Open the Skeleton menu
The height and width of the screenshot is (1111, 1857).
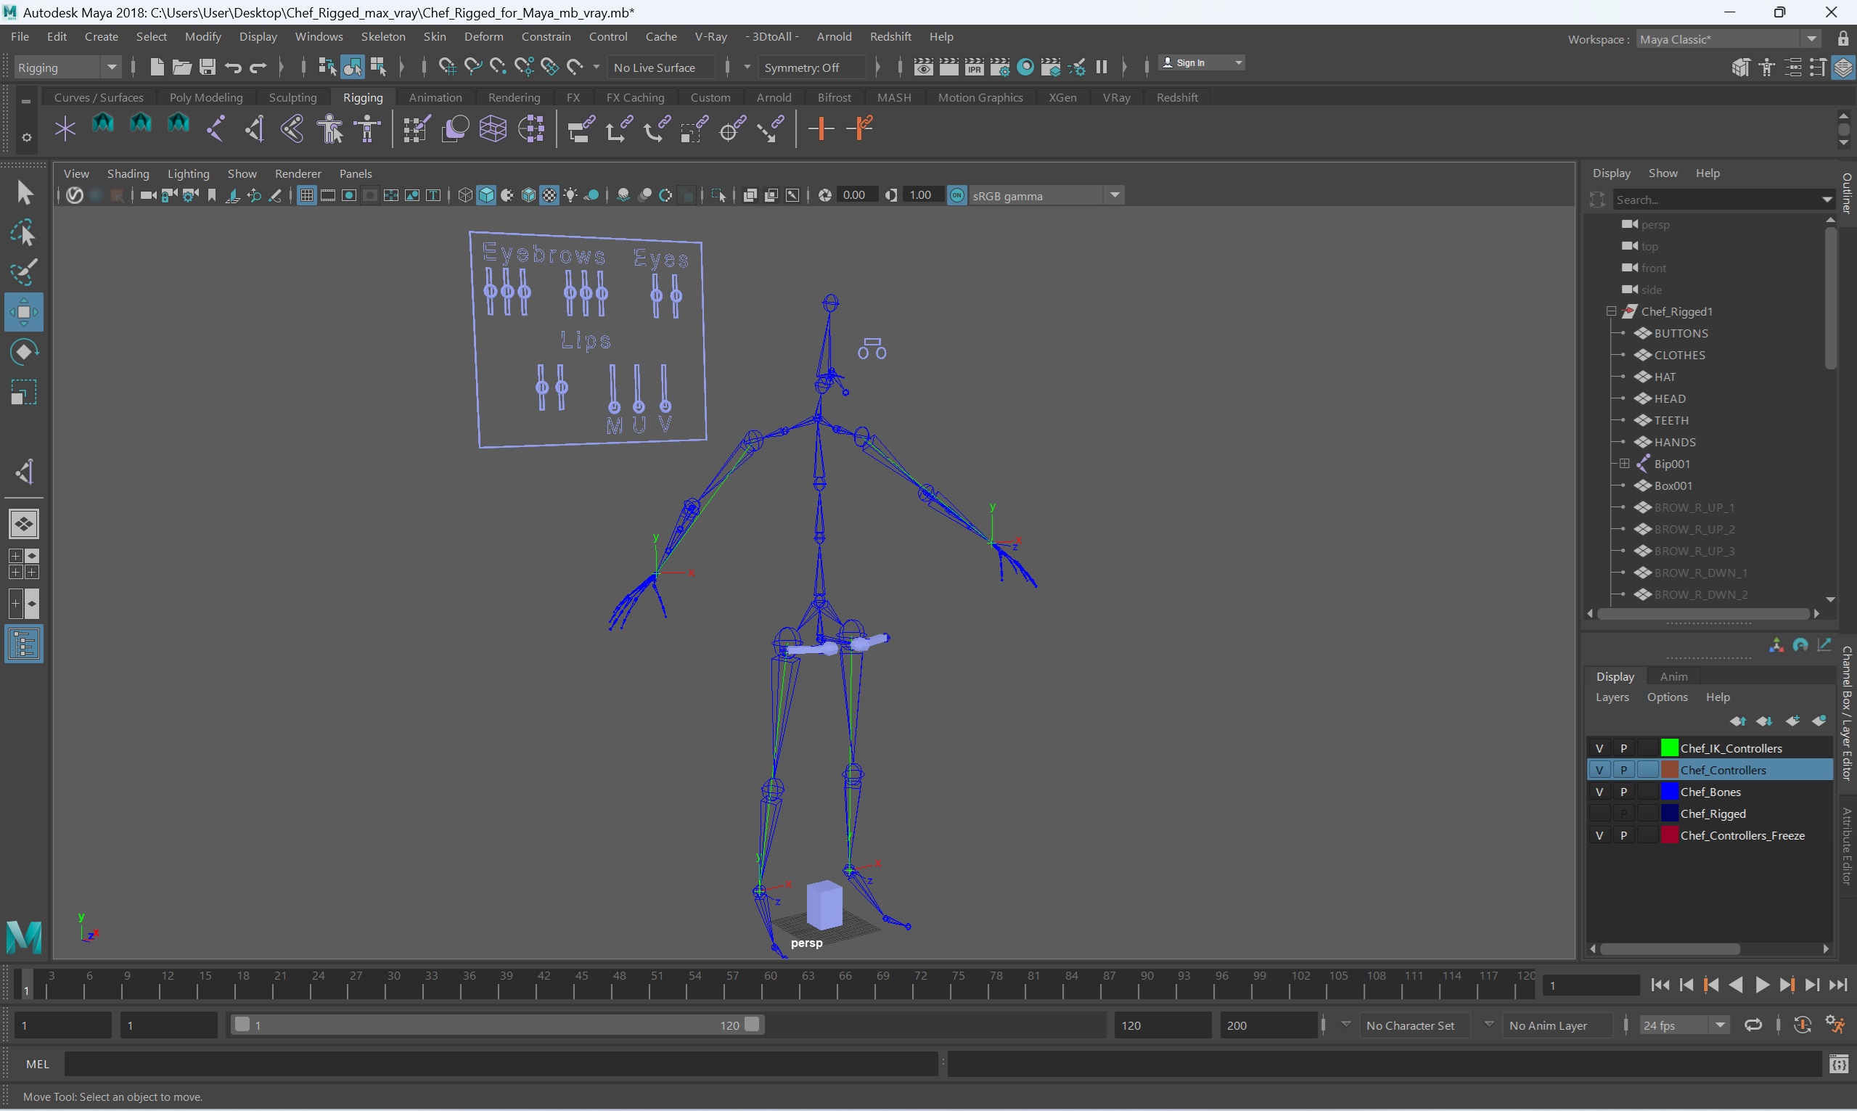pos(382,36)
